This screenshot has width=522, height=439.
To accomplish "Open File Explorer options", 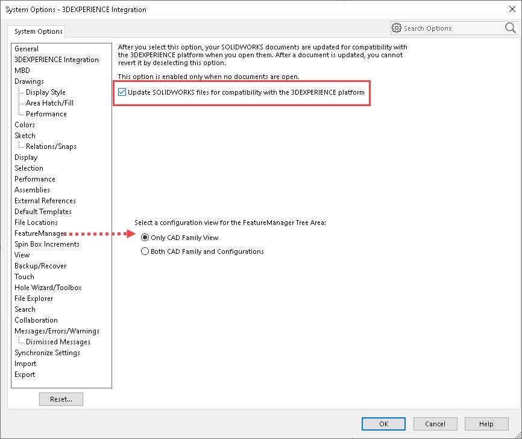I will click(34, 298).
